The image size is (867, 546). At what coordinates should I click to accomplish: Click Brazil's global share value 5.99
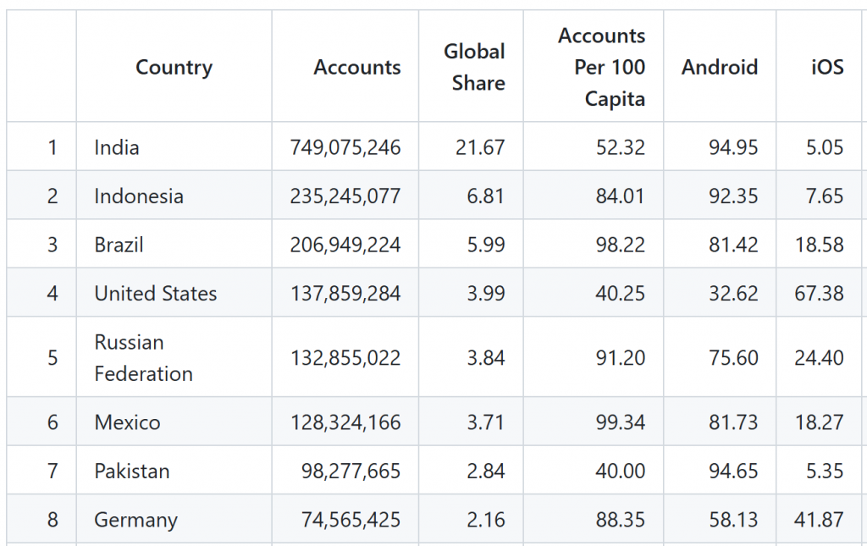coord(485,245)
